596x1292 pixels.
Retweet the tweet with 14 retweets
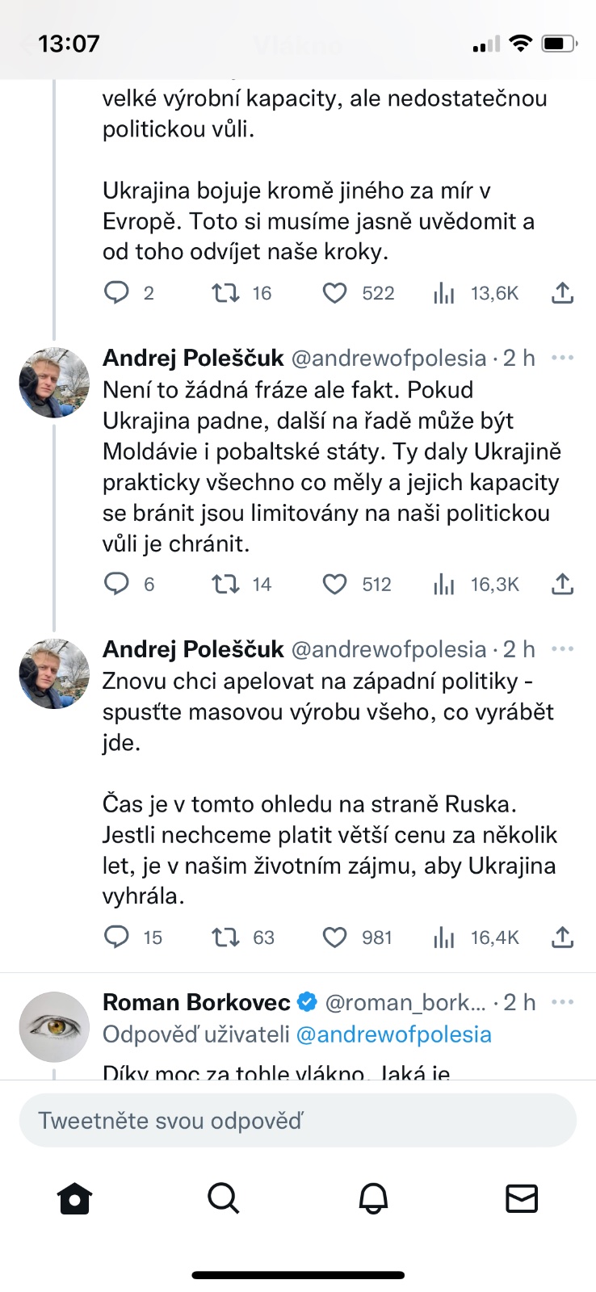[x=225, y=584]
